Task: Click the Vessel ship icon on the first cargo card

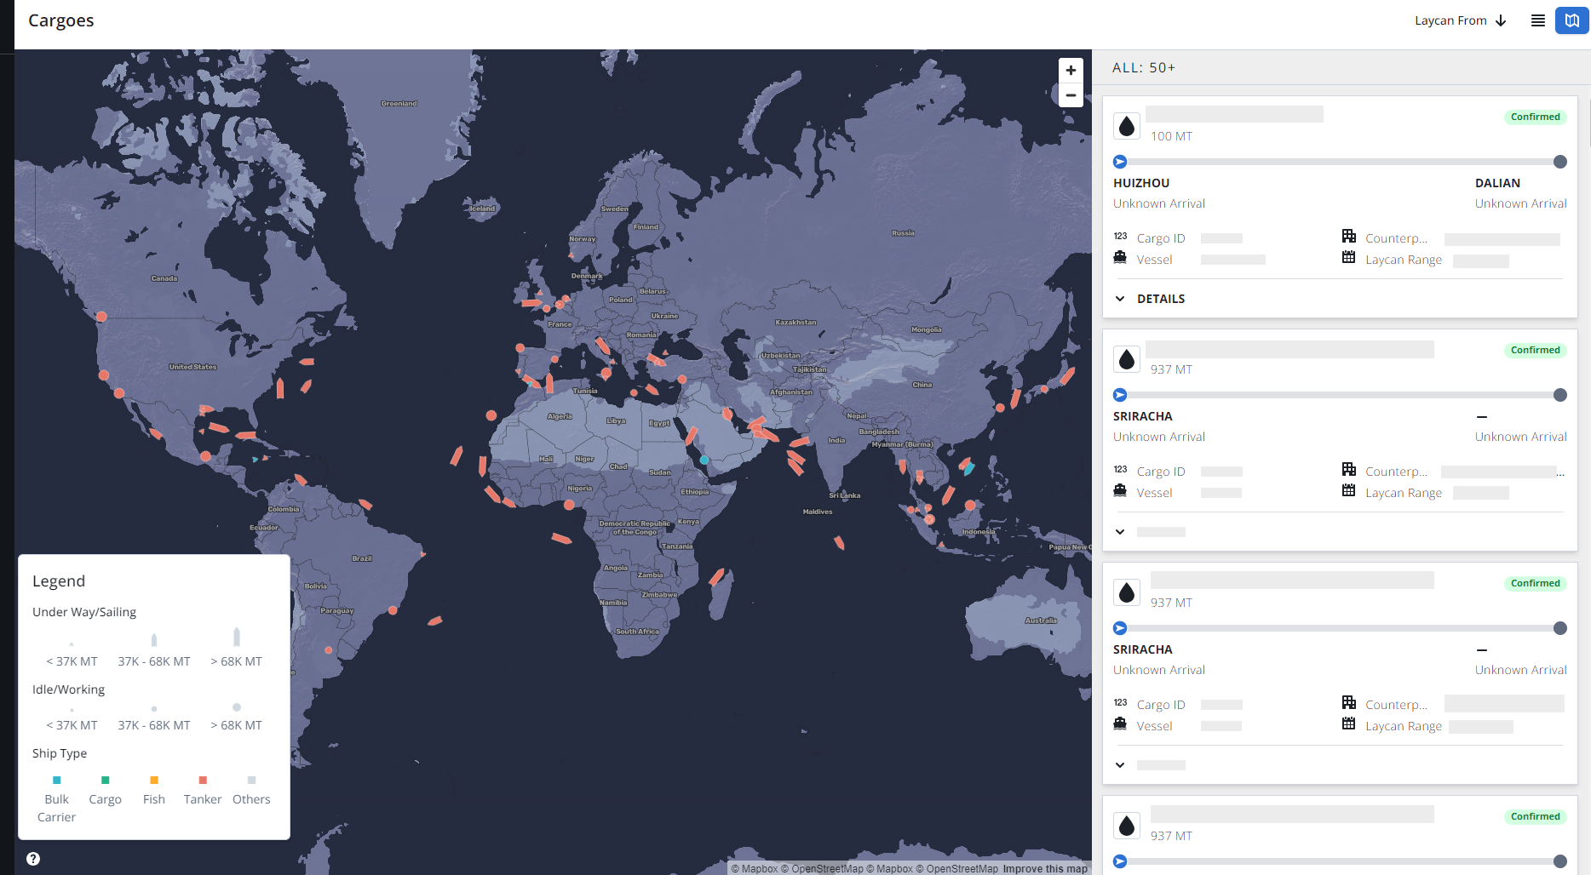Action: (1118, 258)
